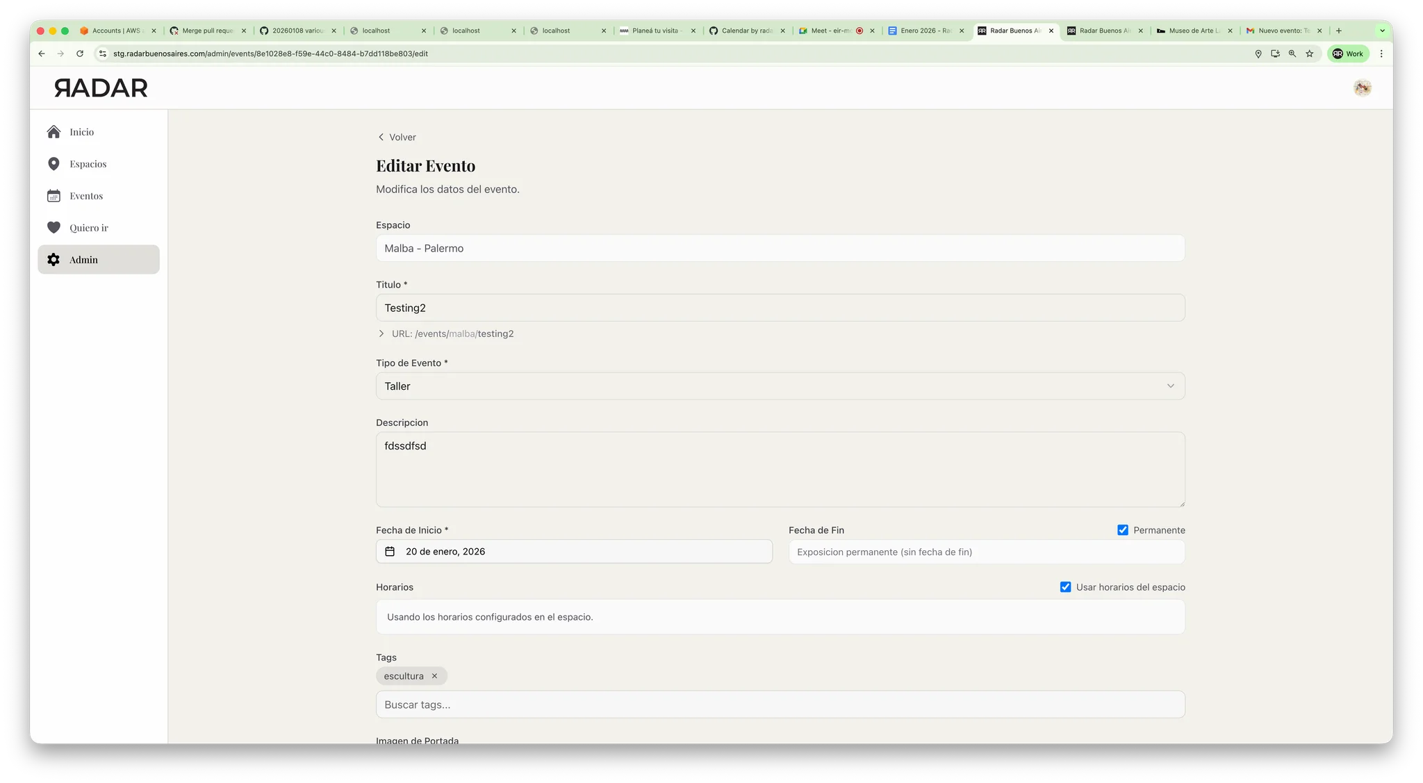This screenshot has height=783, width=1423.
Task: Switch to the 20260108 various GitHub tab
Action: (297, 31)
